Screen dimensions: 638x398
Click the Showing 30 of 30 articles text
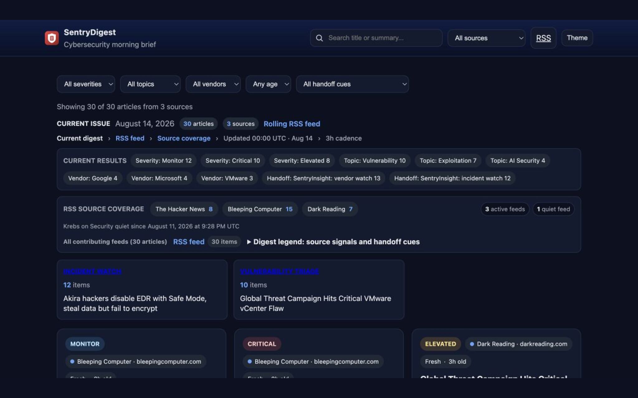[125, 107]
